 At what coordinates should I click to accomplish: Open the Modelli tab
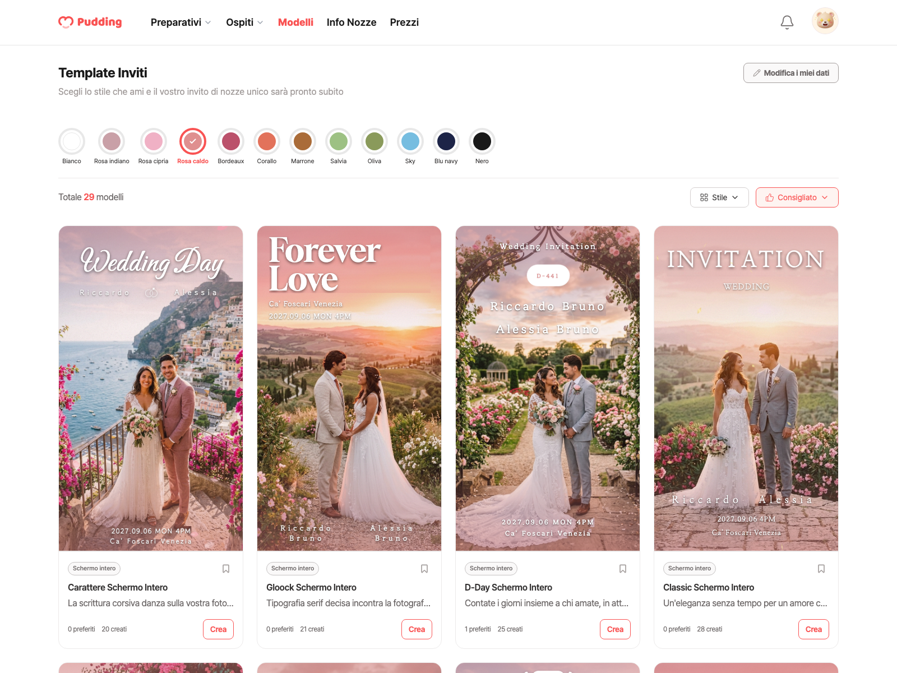pos(295,22)
